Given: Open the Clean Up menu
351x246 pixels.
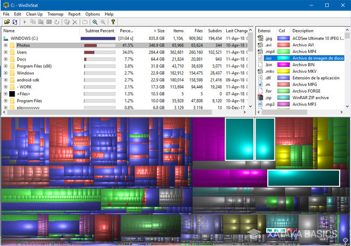Looking at the screenshot, I should point(35,13).
